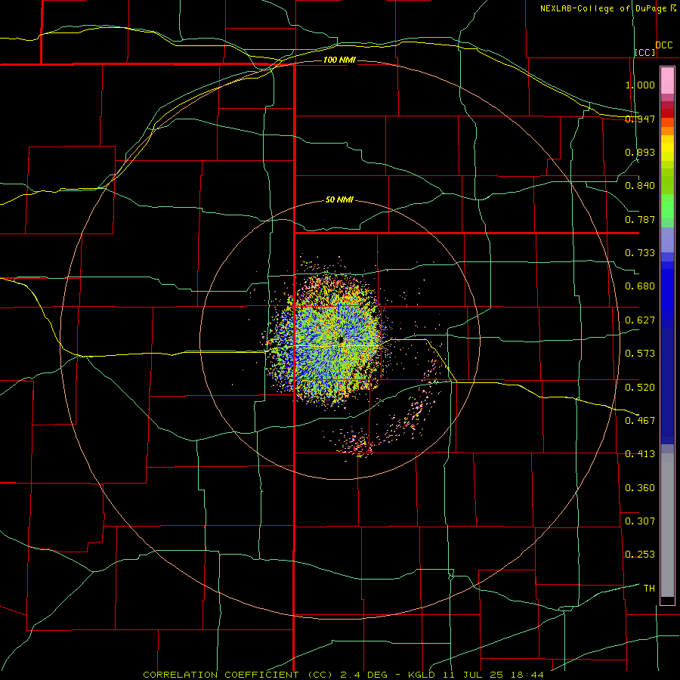Click the TH threshold label

click(649, 589)
